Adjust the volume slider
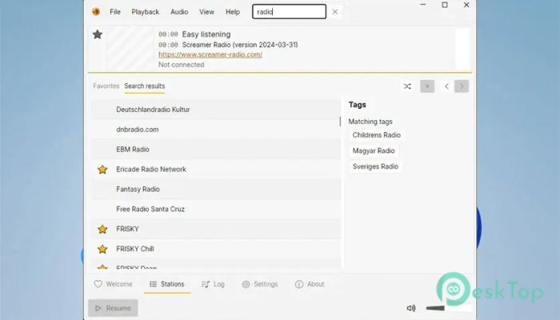This screenshot has width=560, height=320. coord(449,308)
